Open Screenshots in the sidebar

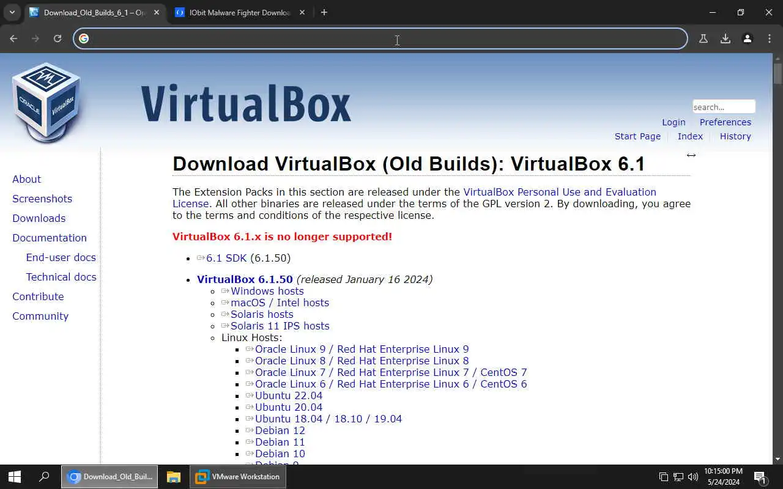point(42,199)
